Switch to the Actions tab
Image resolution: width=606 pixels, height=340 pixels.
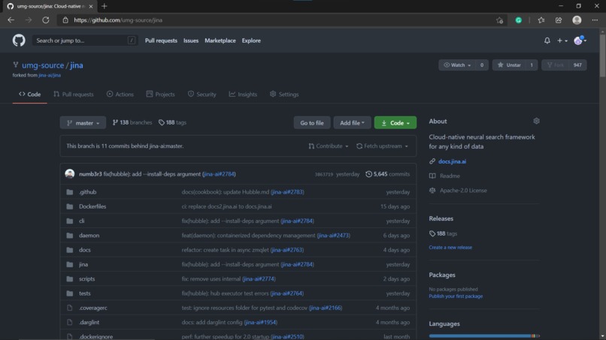point(120,94)
